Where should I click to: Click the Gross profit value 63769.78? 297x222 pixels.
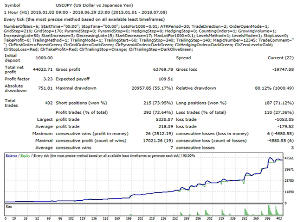click(x=163, y=69)
